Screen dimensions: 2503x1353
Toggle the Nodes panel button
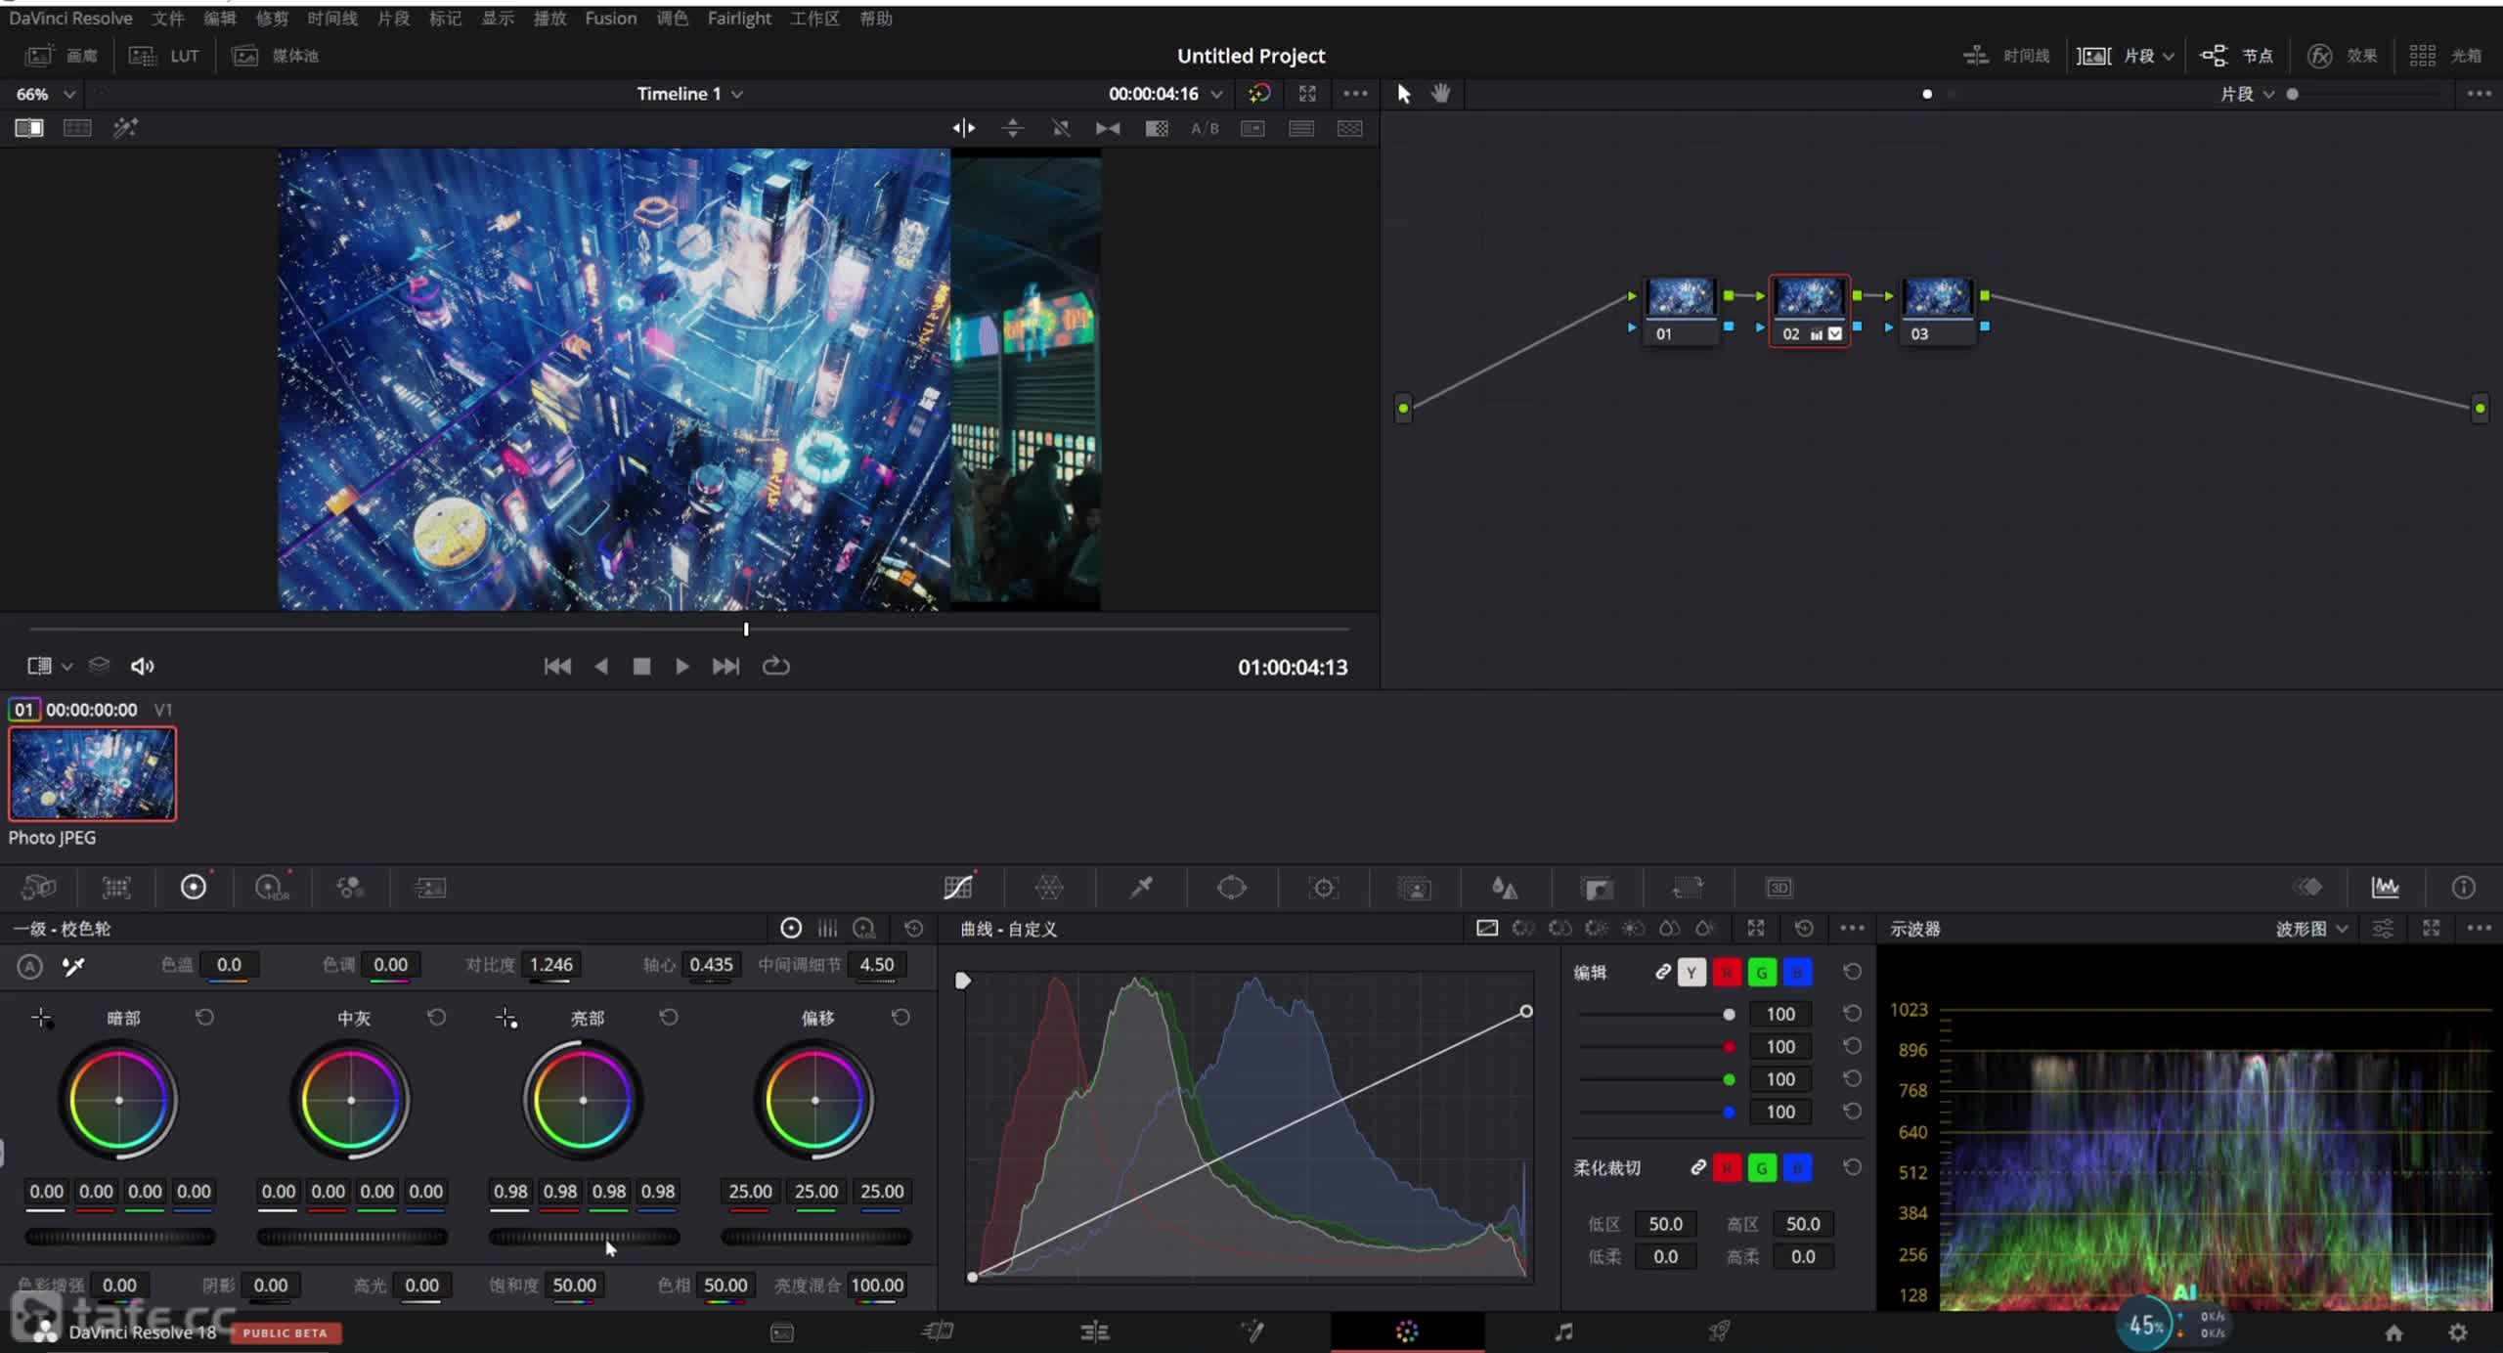pos(2237,56)
